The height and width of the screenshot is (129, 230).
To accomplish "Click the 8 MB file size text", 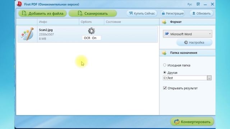I will [42, 39].
